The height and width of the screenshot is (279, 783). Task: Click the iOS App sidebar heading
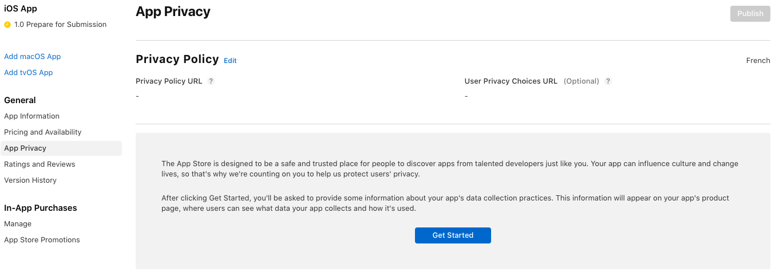pyautogui.click(x=21, y=9)
